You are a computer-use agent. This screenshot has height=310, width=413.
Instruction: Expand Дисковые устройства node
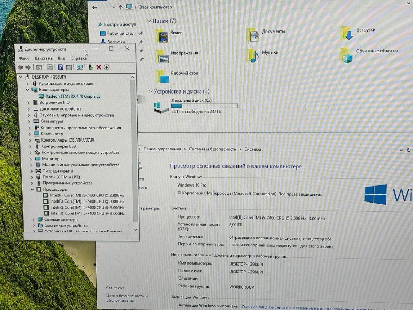click(x=28, y=109)
